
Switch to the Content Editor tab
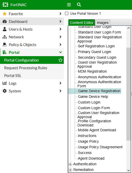82,23
